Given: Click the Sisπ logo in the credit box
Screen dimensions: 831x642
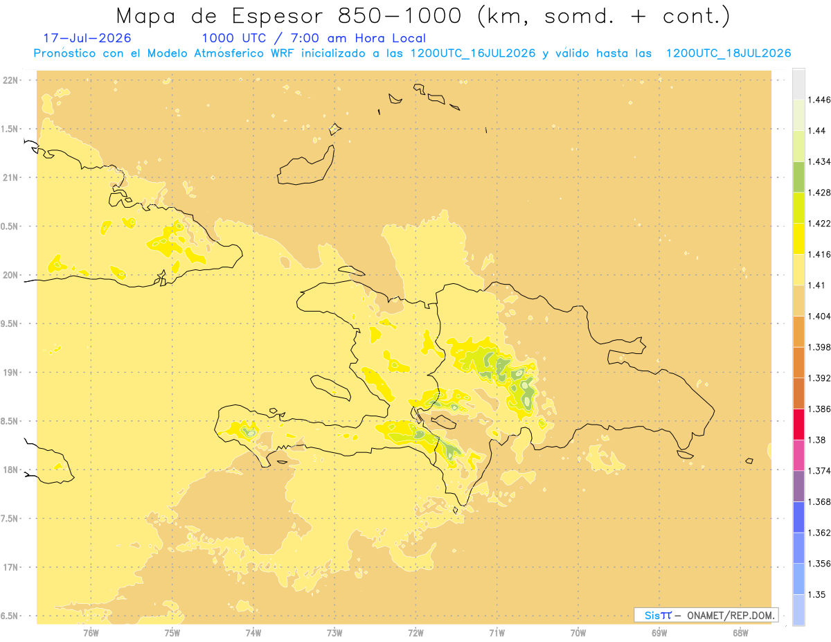Looking at the screenshot, I should 658,615.
